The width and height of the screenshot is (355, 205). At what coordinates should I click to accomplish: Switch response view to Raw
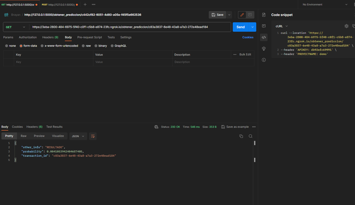click(x=24, y=136)
